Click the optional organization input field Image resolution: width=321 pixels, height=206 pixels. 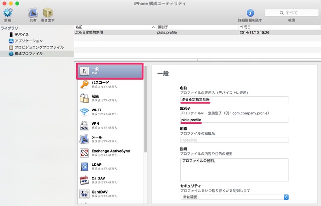click(x=234, y=140)
